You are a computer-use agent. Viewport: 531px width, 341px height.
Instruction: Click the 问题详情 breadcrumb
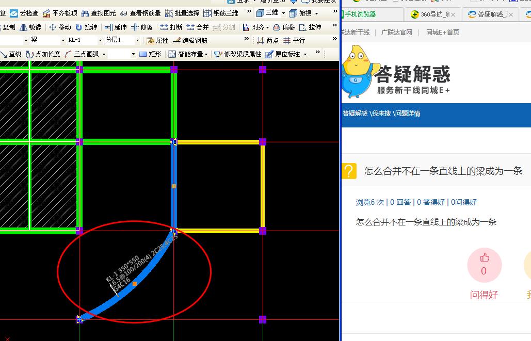tap(408, 113)
